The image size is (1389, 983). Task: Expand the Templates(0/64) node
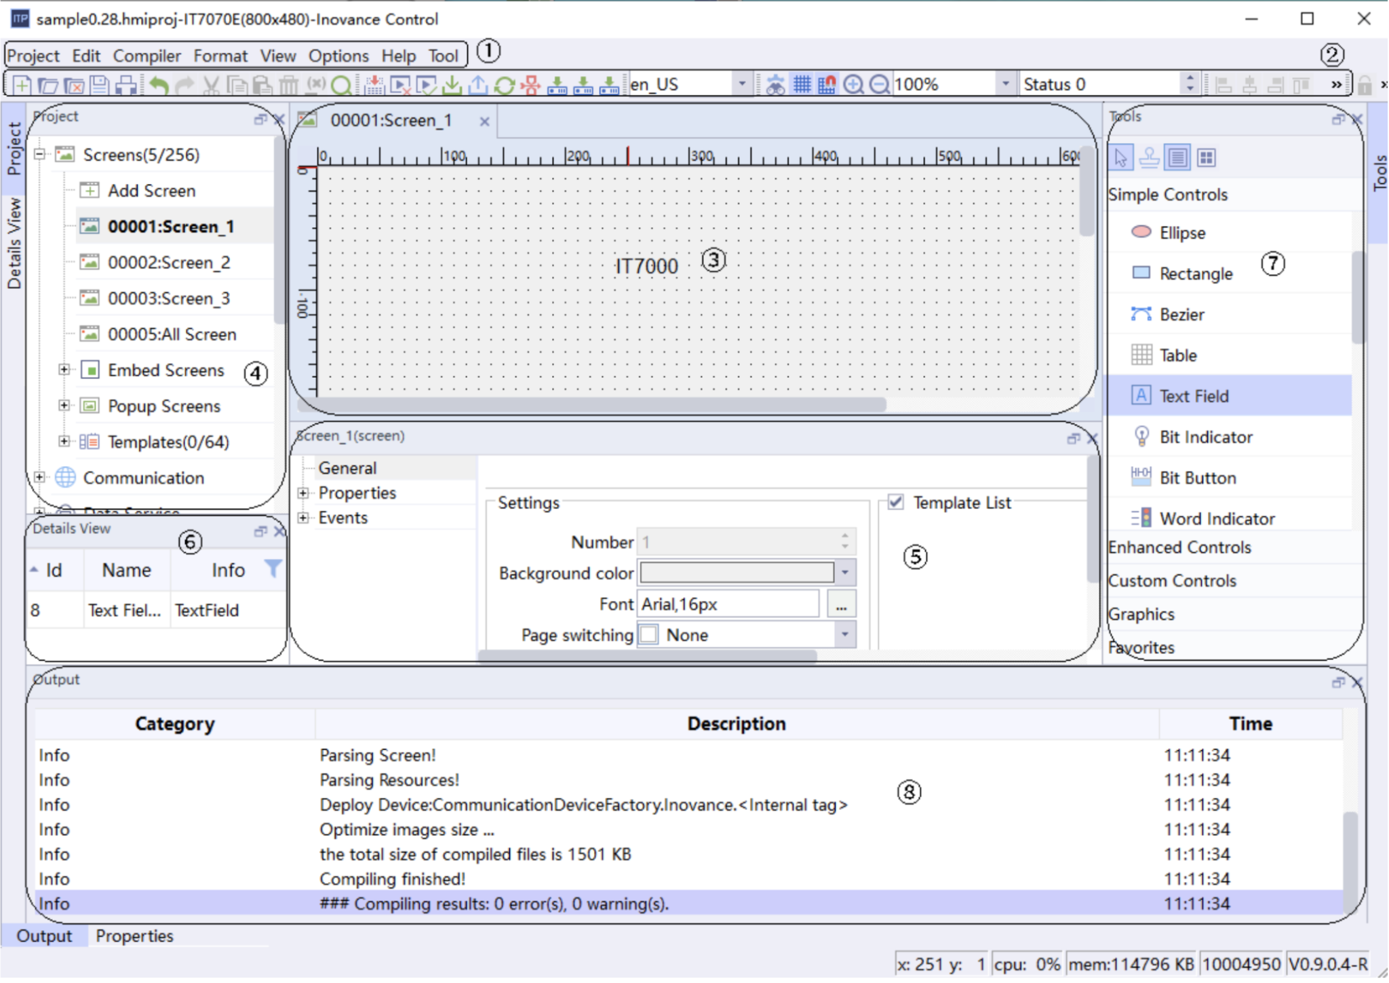coord(64,442)
